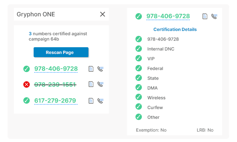Click call icon for 978-406-9728 in left list

[x=100, y=69]
